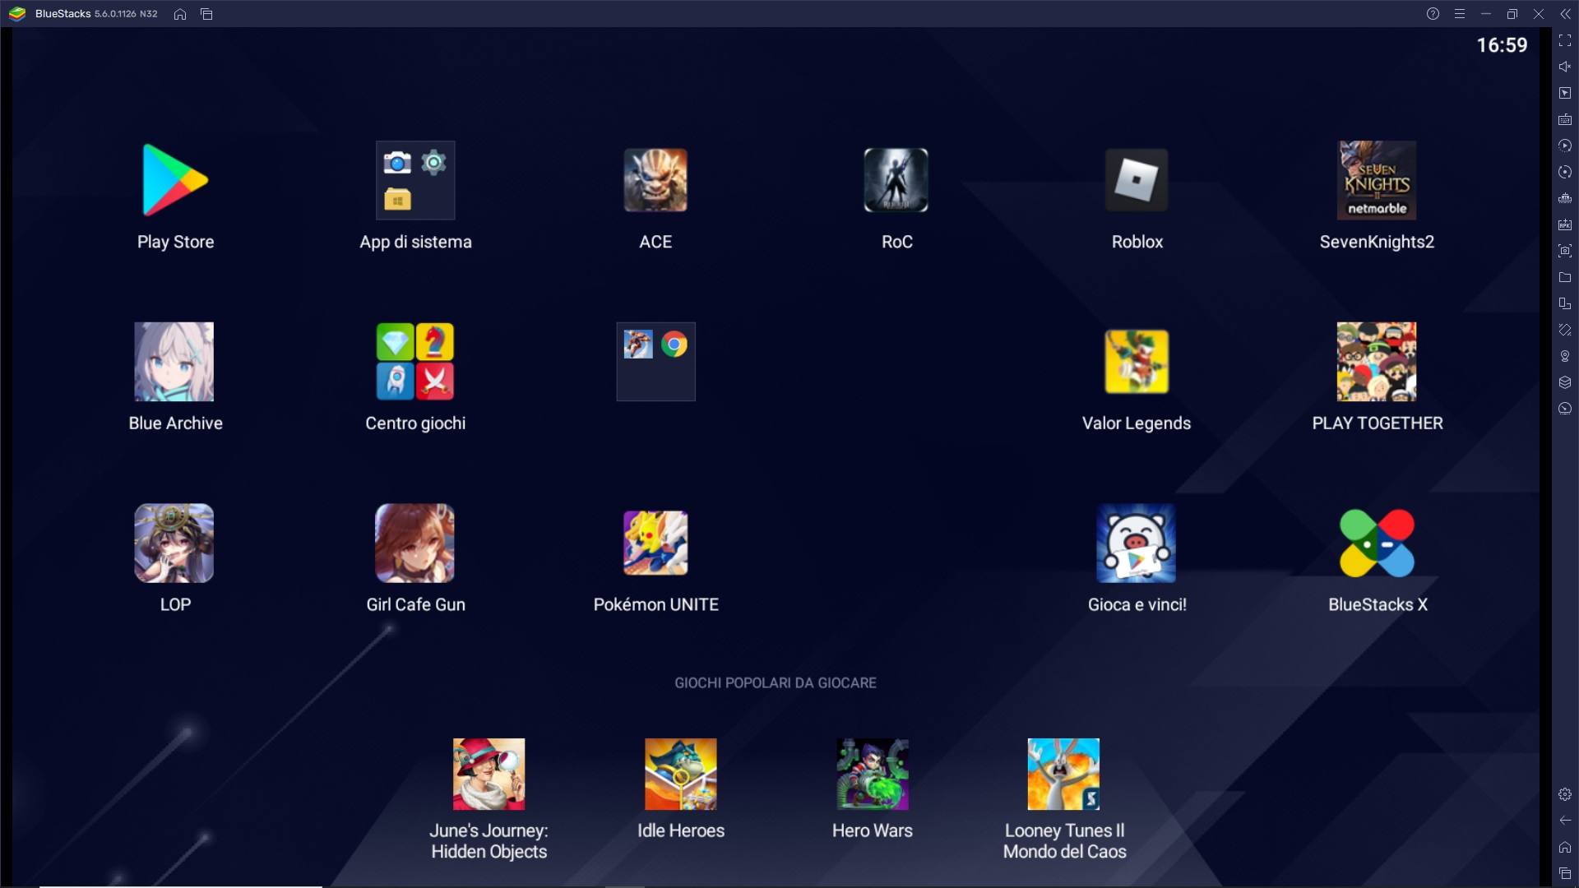Screen dimensions: 1579x888
Task: Open the macro recorder play icon
Action: (1565, 146)
